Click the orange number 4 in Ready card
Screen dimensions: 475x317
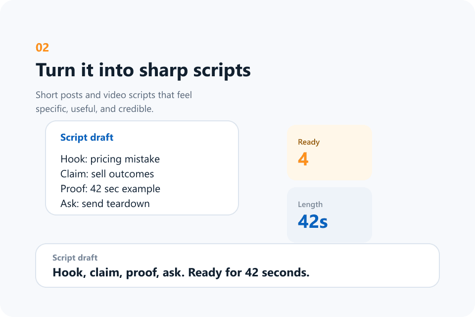click(303, 159)
